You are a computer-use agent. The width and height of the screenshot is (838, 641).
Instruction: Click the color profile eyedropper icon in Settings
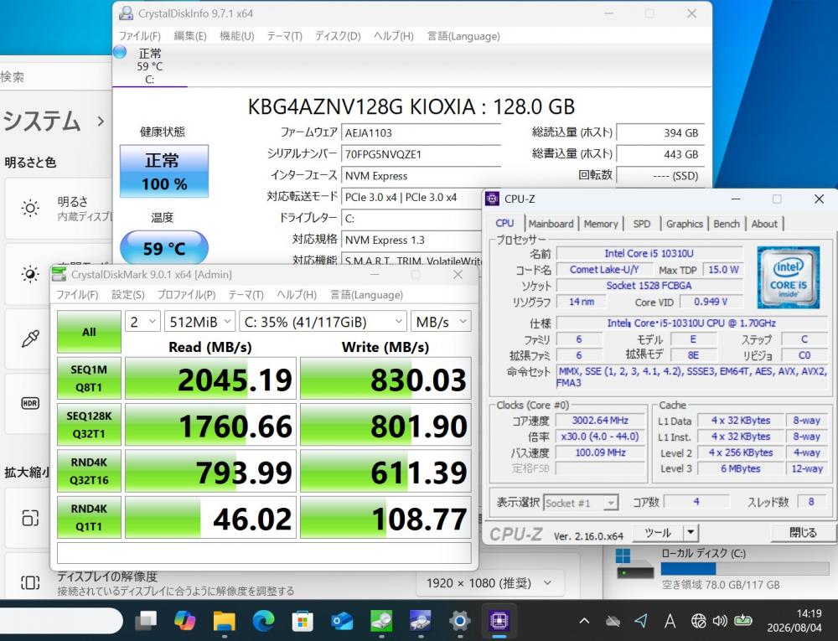[30, 339]
